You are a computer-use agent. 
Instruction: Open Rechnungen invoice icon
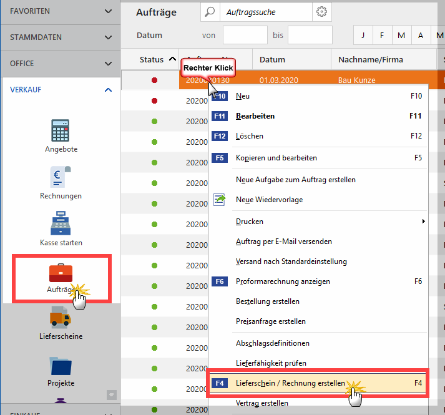(x=61, y=177)
